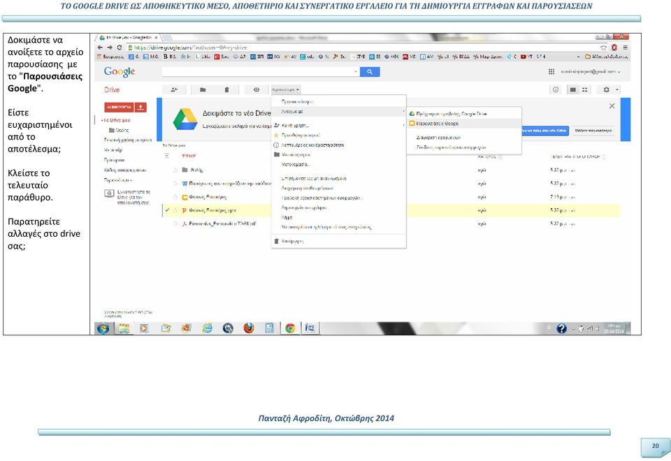Reload the Drive page
Viewport: 671px width, 461px height.
pos(120,47)
